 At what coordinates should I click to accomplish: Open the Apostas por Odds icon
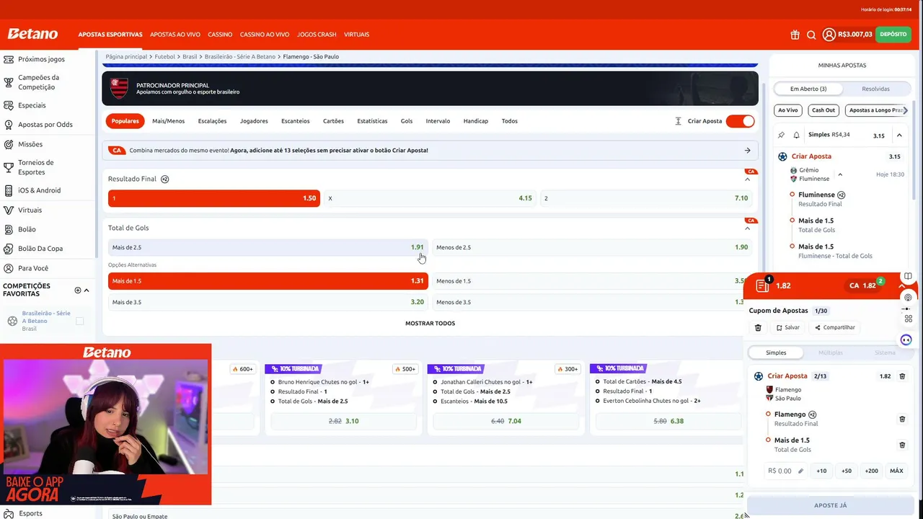coord(9,125)
